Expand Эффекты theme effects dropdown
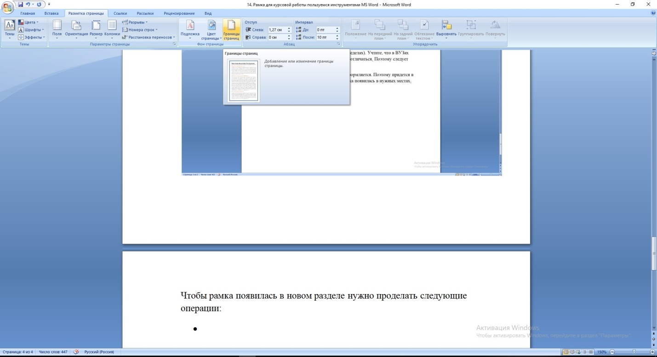This screenshot has height=357, width=657. pos(31,37)
